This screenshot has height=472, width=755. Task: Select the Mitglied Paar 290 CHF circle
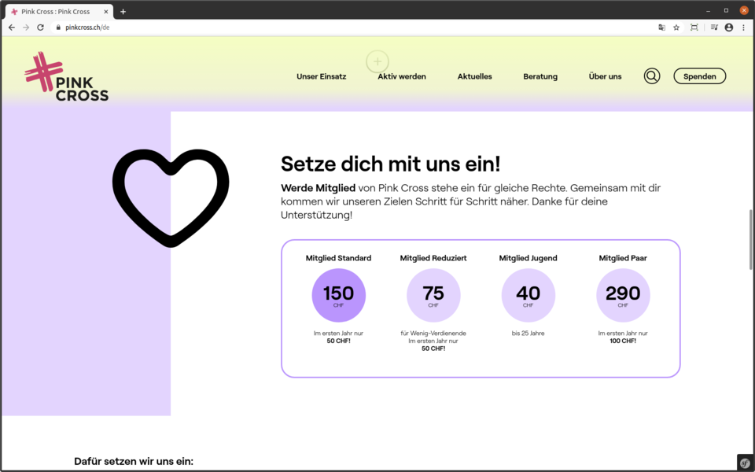623,295
